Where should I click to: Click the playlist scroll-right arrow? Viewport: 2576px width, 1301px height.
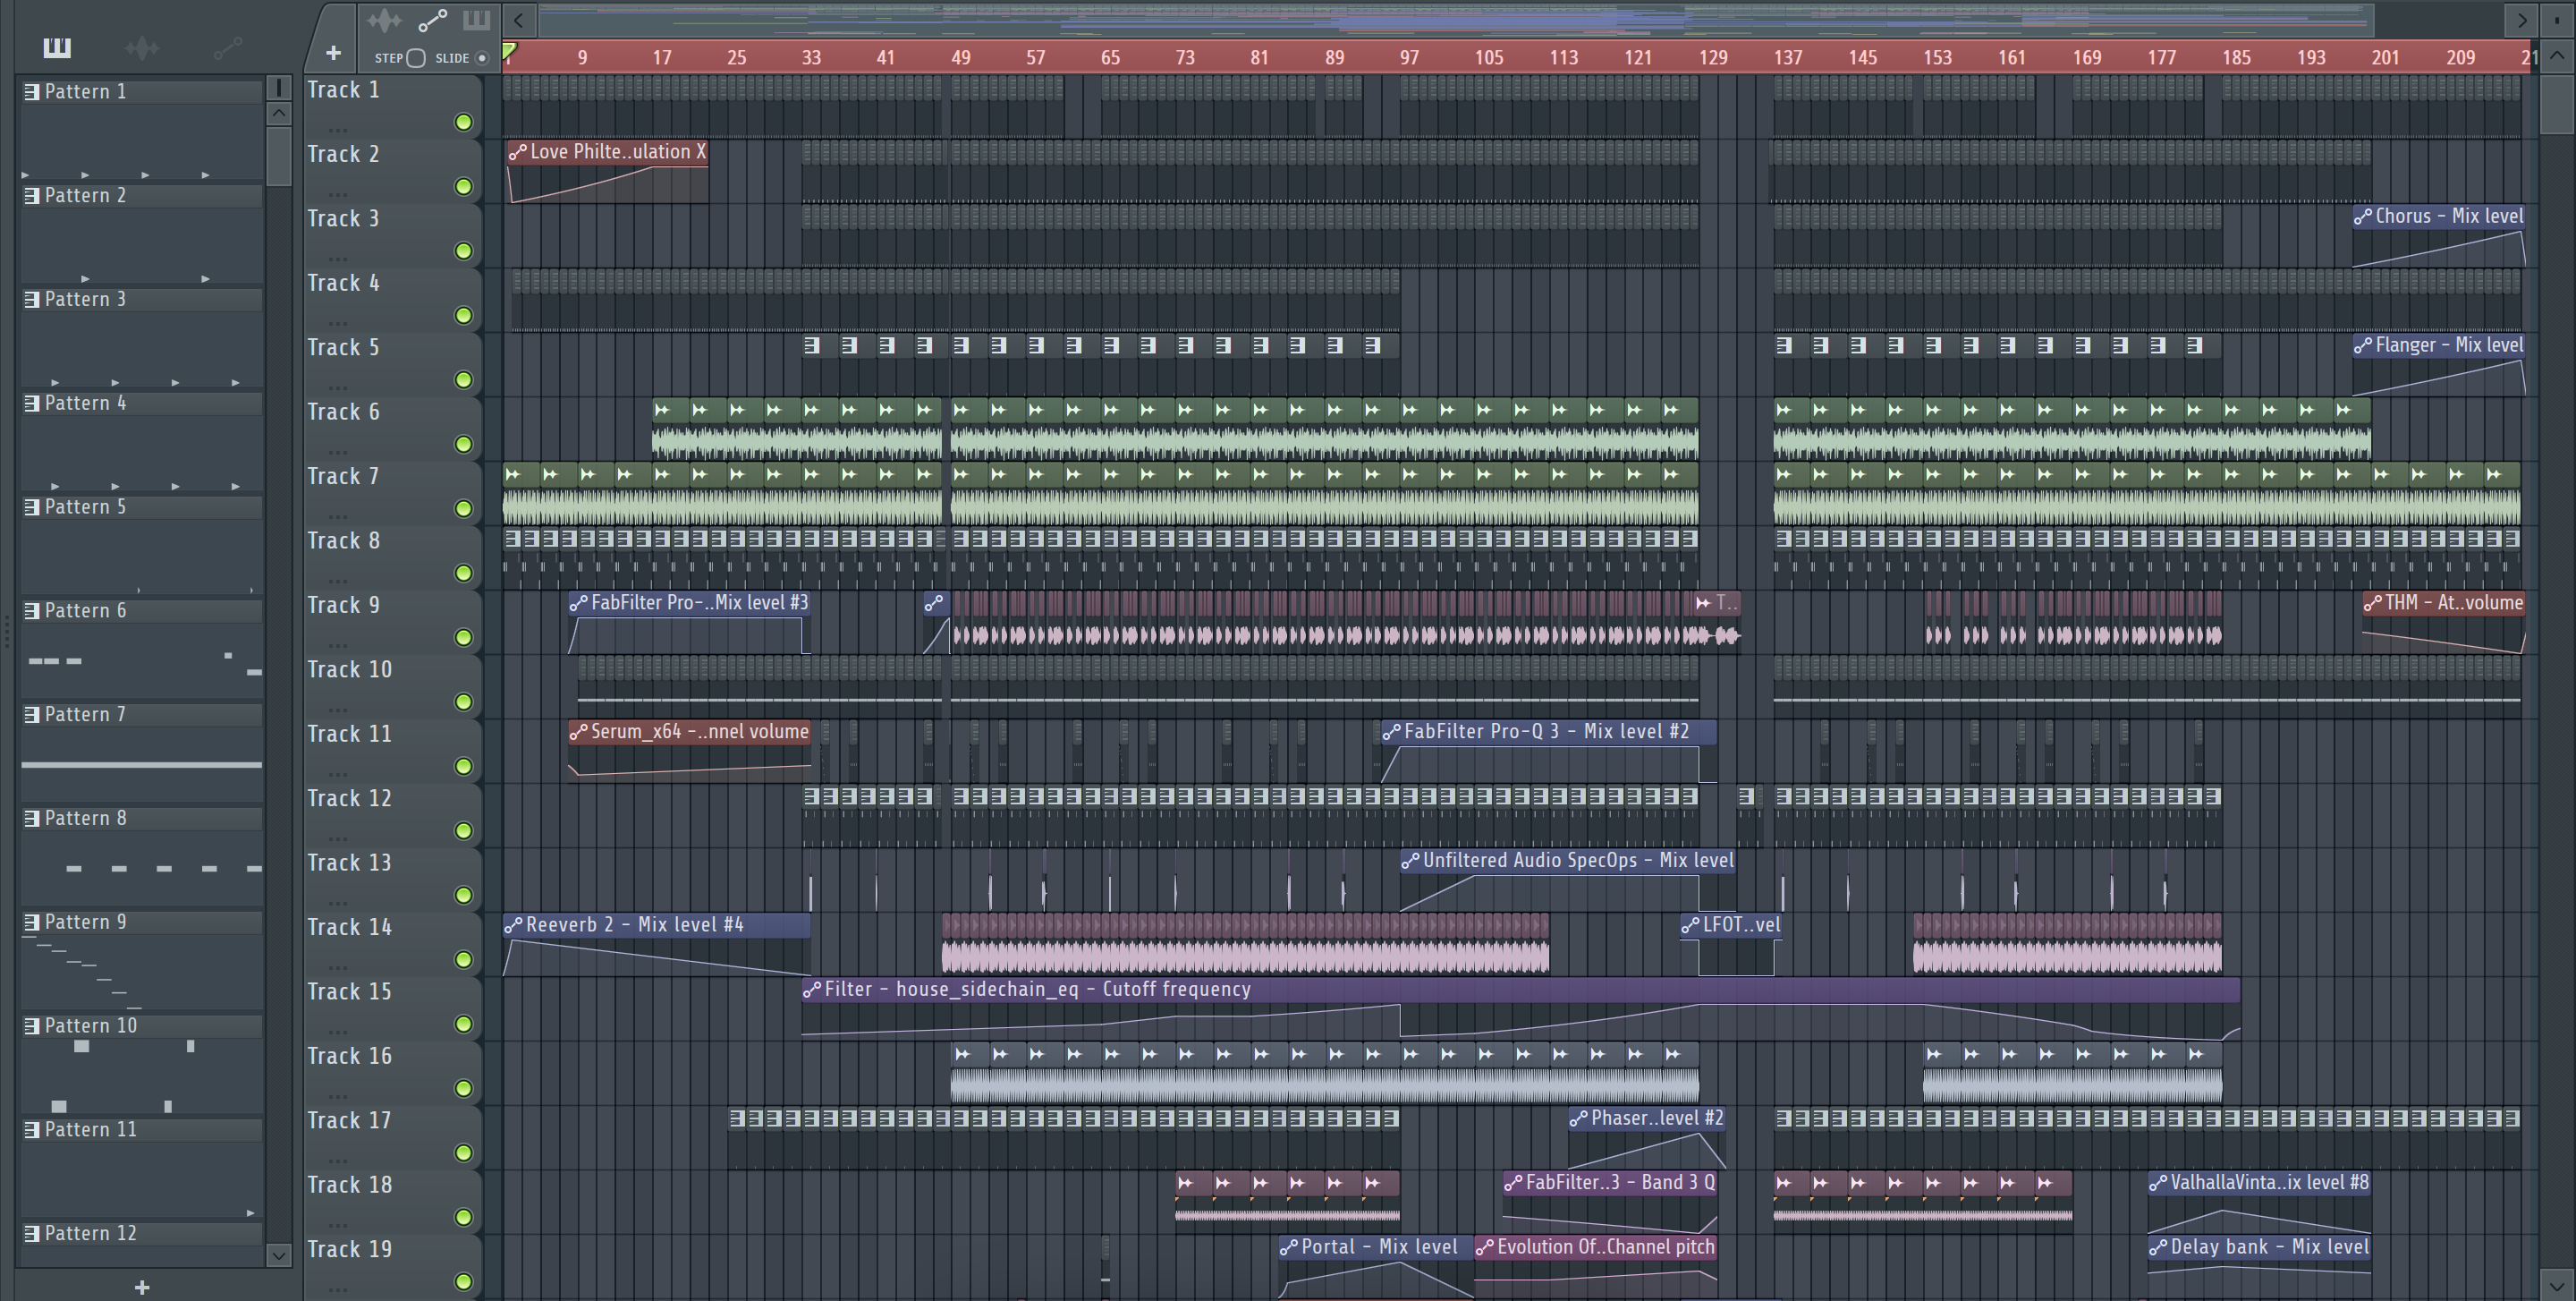(x=2522, y=19)
